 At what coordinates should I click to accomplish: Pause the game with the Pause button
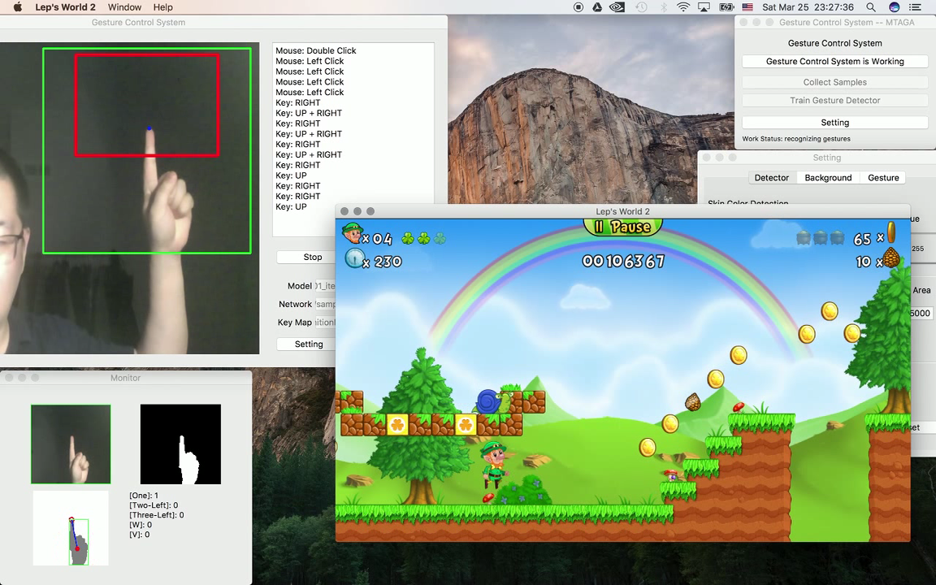click(622, 227)
